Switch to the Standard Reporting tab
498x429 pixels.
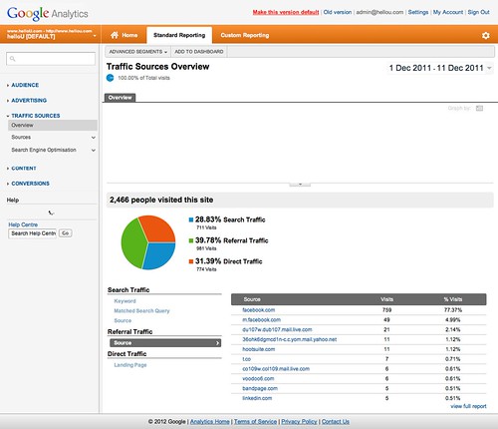pyautogui.click(x=179, y=35)
